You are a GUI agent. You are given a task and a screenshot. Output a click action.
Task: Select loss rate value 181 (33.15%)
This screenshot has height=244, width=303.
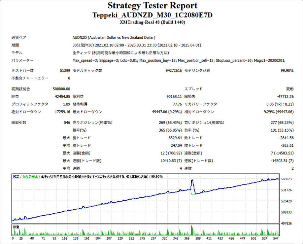pos(282,130)
